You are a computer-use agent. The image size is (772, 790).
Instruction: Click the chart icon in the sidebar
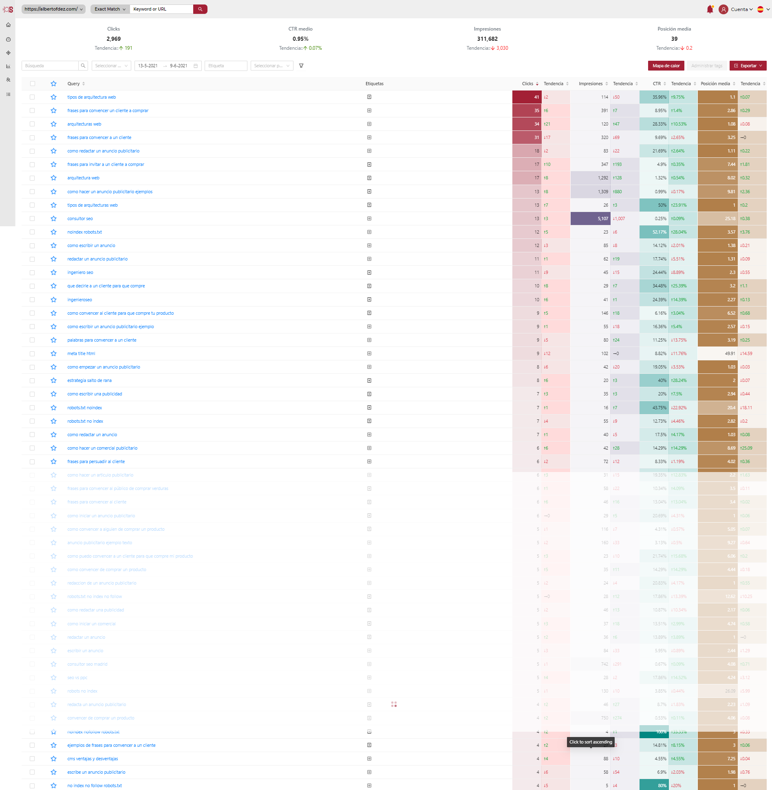(x=8, y=66)
